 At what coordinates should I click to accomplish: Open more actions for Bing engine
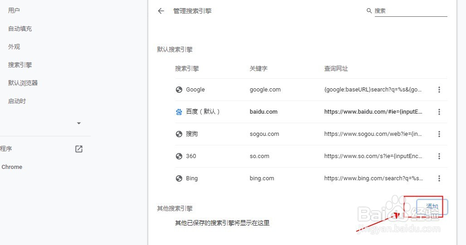coord(439,178)
